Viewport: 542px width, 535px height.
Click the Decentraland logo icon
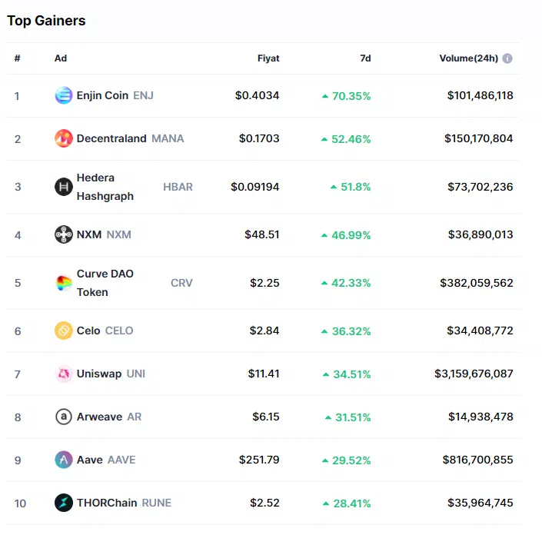click(x=64, y=139)
